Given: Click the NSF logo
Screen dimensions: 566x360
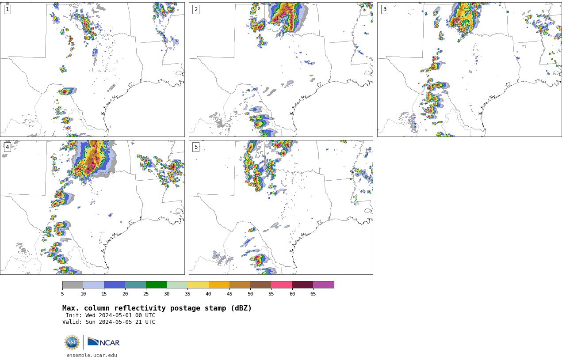Looking at the screenshot, I should click(72, 342).
